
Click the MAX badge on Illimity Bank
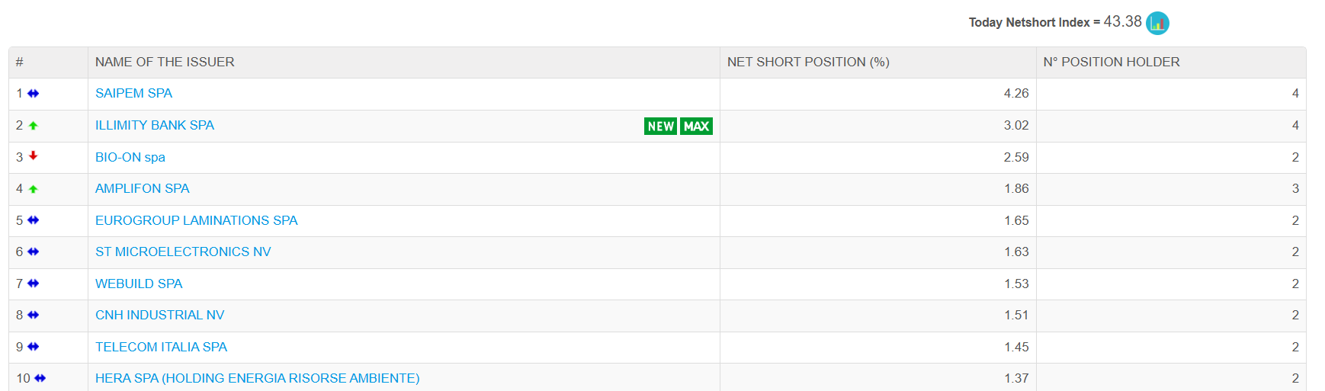[696, 126]
